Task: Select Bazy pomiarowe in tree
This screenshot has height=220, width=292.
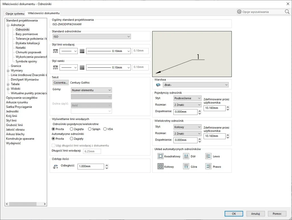Action: click(x=27, y=34)
